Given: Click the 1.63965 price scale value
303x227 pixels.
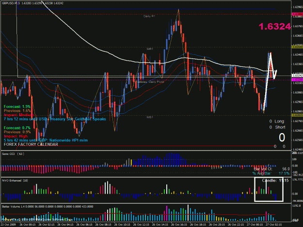Looking at the screenshot, I should pos(298,7).
